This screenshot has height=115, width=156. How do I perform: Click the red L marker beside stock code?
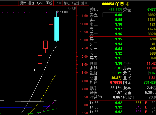[96, 4]
